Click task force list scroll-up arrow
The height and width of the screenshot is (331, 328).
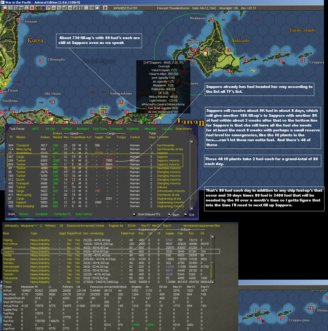[x=192, y=142]
